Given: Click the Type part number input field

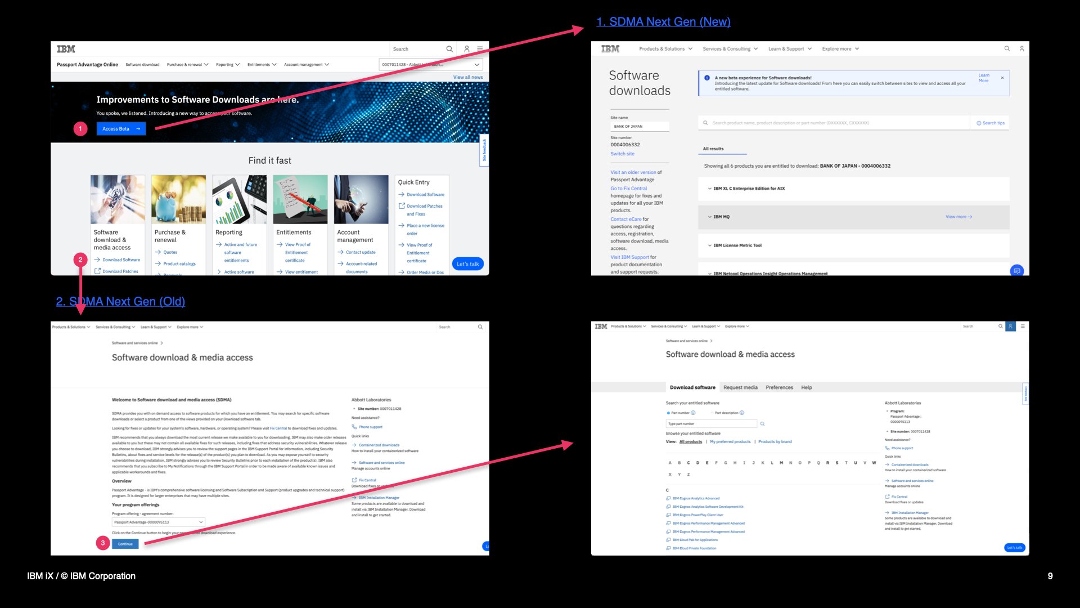Looking at the screenshot, I should click(x=710, y=424).
